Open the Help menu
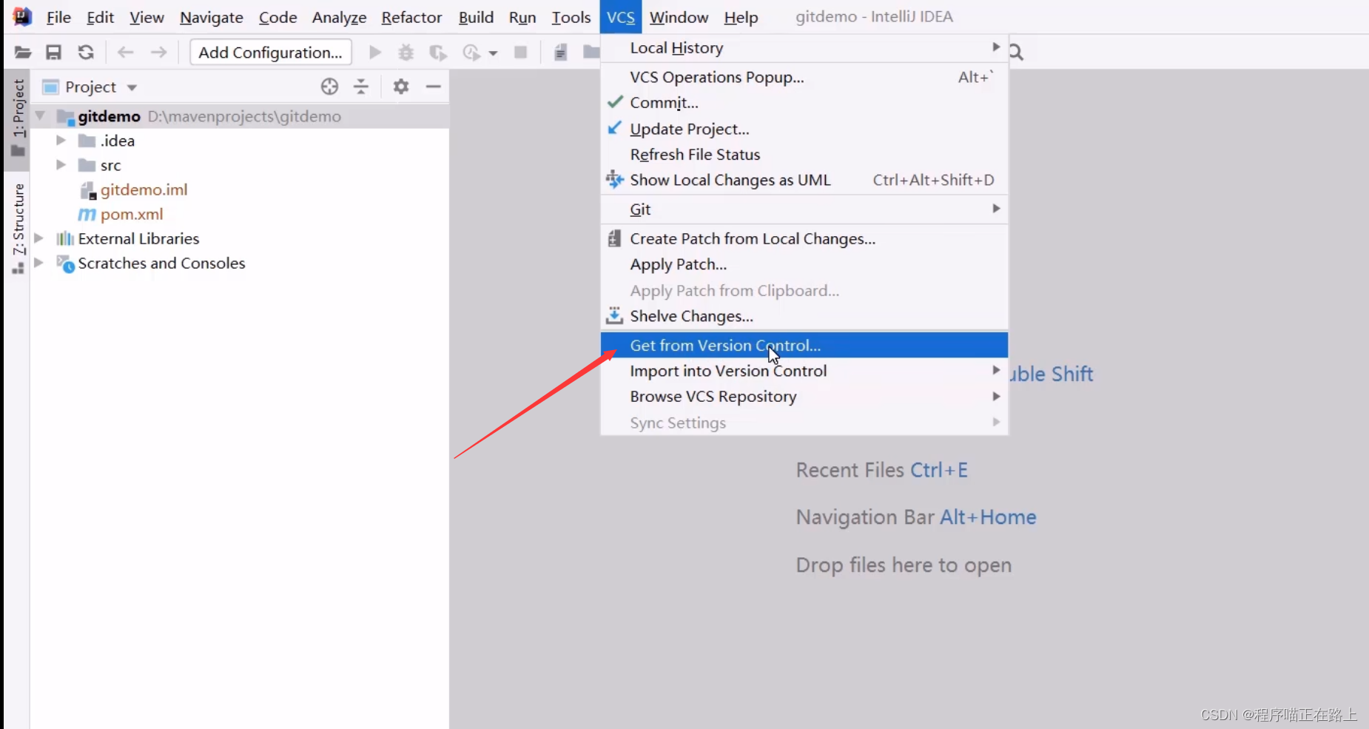 [741, 17]
